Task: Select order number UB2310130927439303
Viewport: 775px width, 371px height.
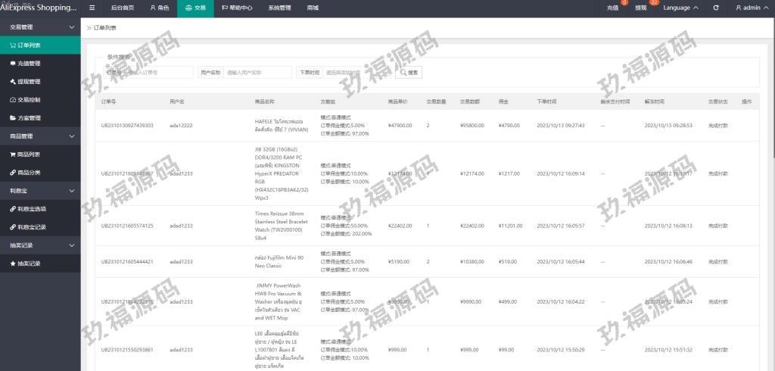Action: 127,126
